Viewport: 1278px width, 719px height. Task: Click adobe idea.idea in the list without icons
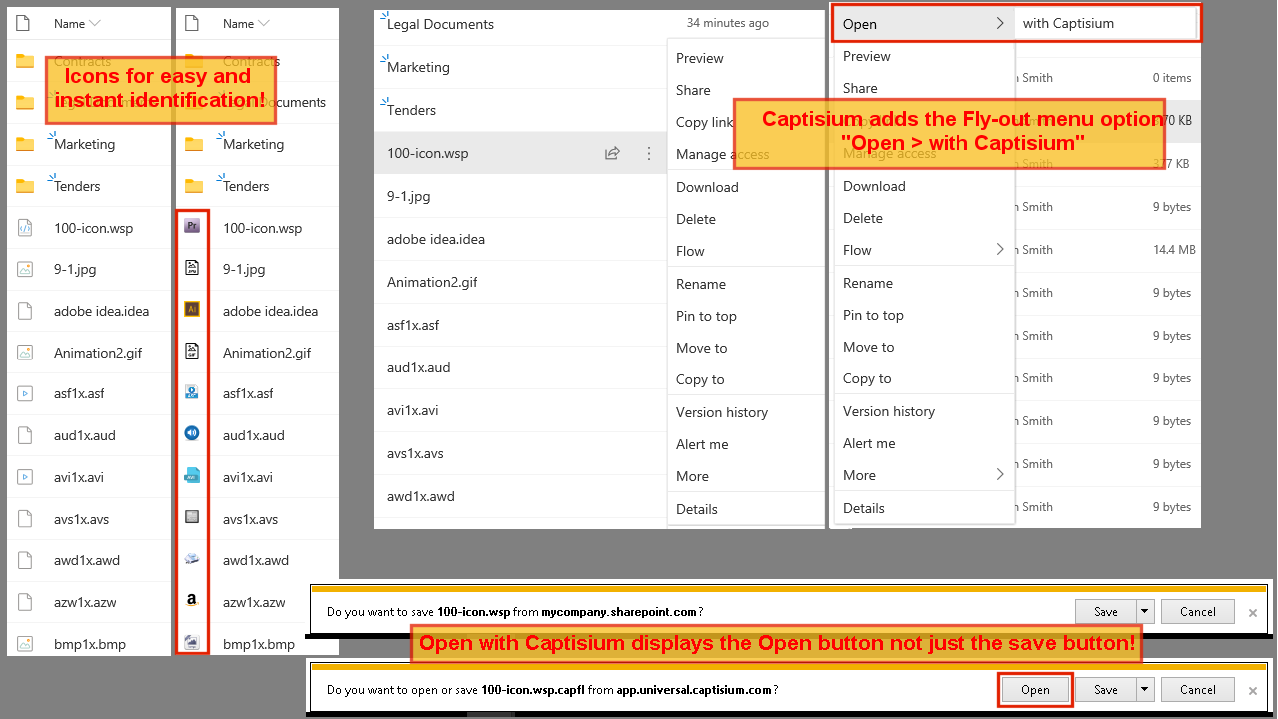pos(436,239)
